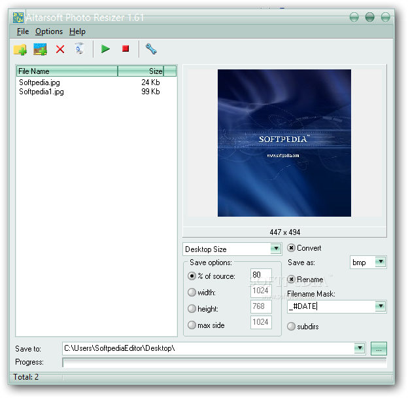The image size is (408, 398).
Task: Click the max side value field
Action: tap(261, 322)
